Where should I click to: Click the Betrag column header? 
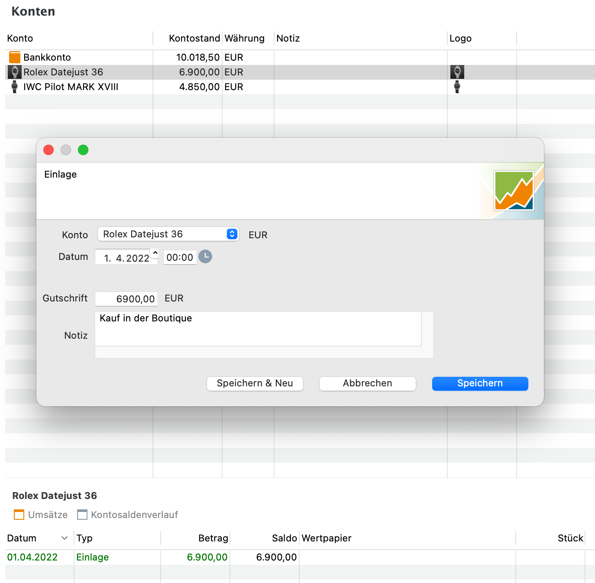[x=195, y=538]
